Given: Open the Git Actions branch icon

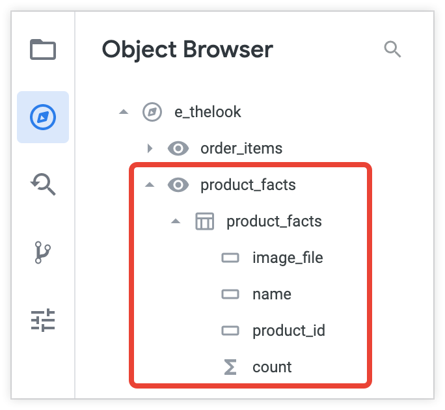Looking at the screenshot, I should click(43, 253).
